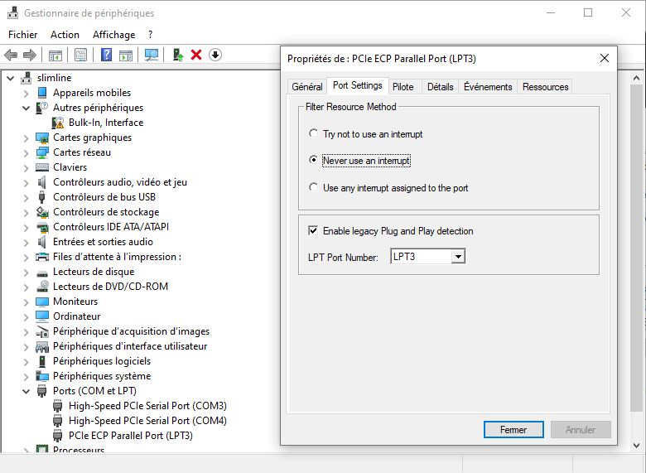Viewport: 646px width, 473px height.
Task: Click the Files d'attente à l'impression icon
Action: pyautogui.click(x=42, y=257)
